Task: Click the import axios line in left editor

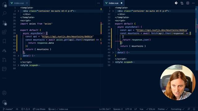Action: click(x=36, y=24)
